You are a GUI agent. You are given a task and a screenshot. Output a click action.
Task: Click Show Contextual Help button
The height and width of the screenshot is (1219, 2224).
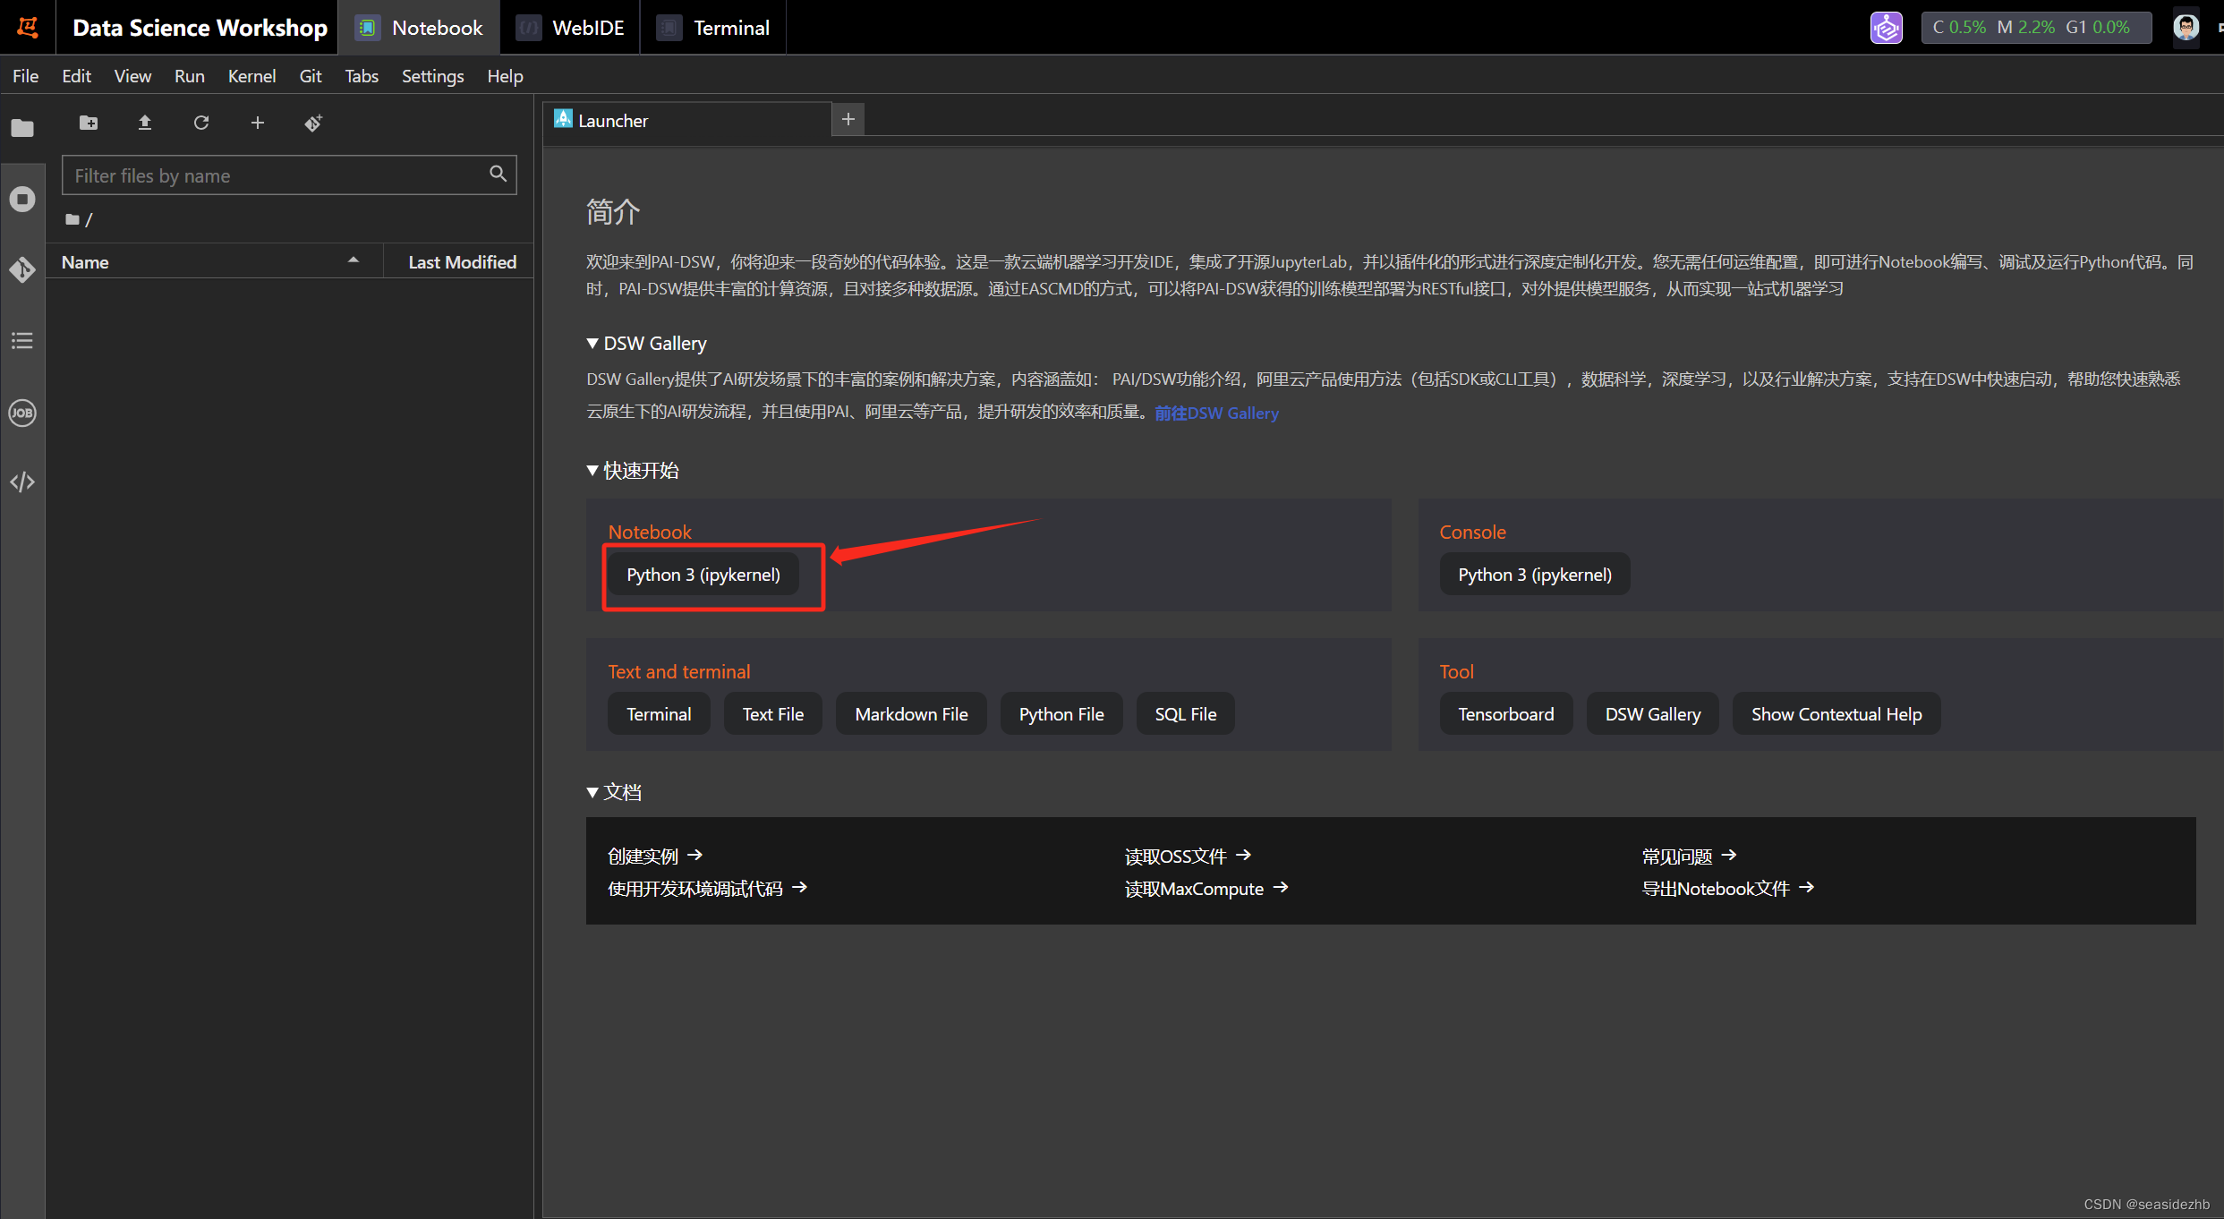pyautogui.click(x=1836, y=714)
